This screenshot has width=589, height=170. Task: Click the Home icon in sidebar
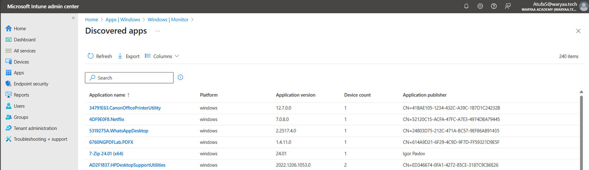click(x=8, y=28)
